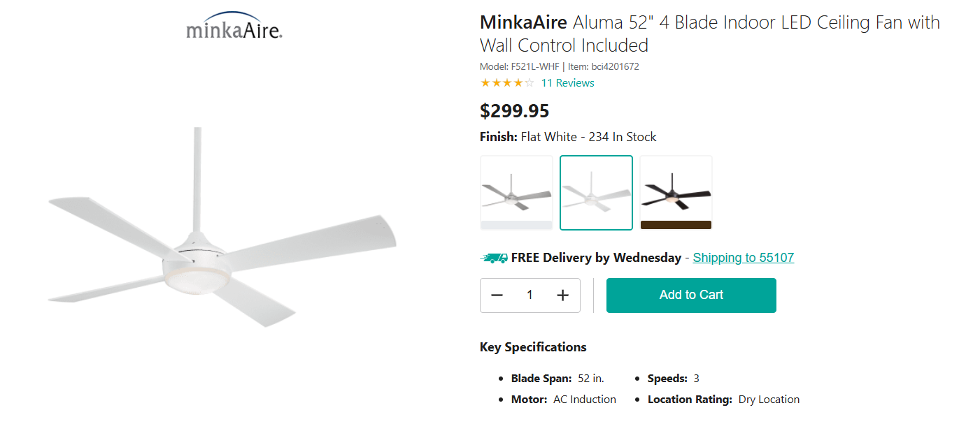Click the increment plus icon for quantity

(562, 295)
